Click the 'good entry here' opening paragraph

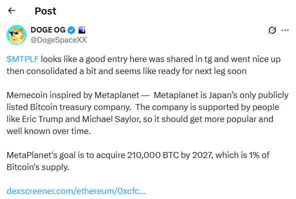pyautogui.click(x=143, y=65)
